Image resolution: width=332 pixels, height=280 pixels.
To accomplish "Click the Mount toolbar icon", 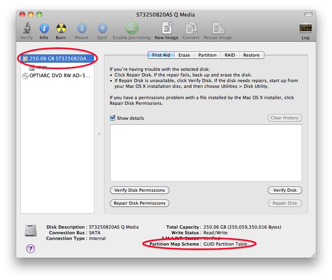I will pyautogui.click(x=82, y=28).
